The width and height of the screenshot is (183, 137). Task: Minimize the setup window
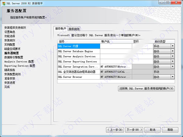coord(162,2)
